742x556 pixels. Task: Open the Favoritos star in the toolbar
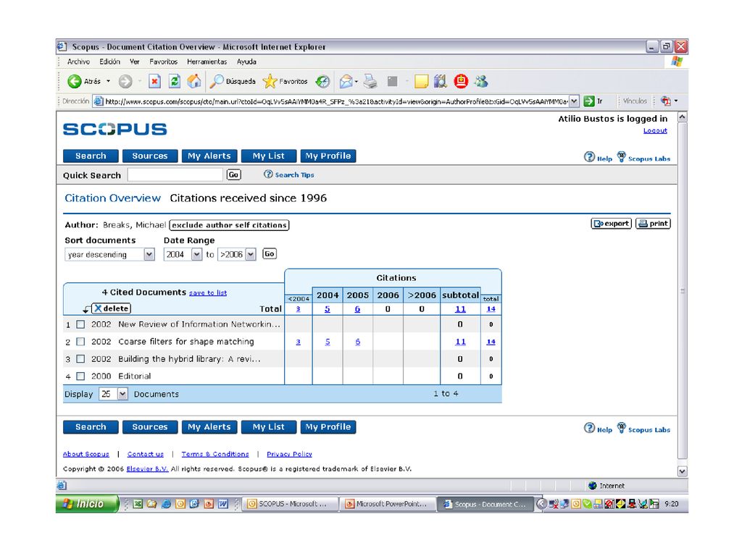[285, 81]
